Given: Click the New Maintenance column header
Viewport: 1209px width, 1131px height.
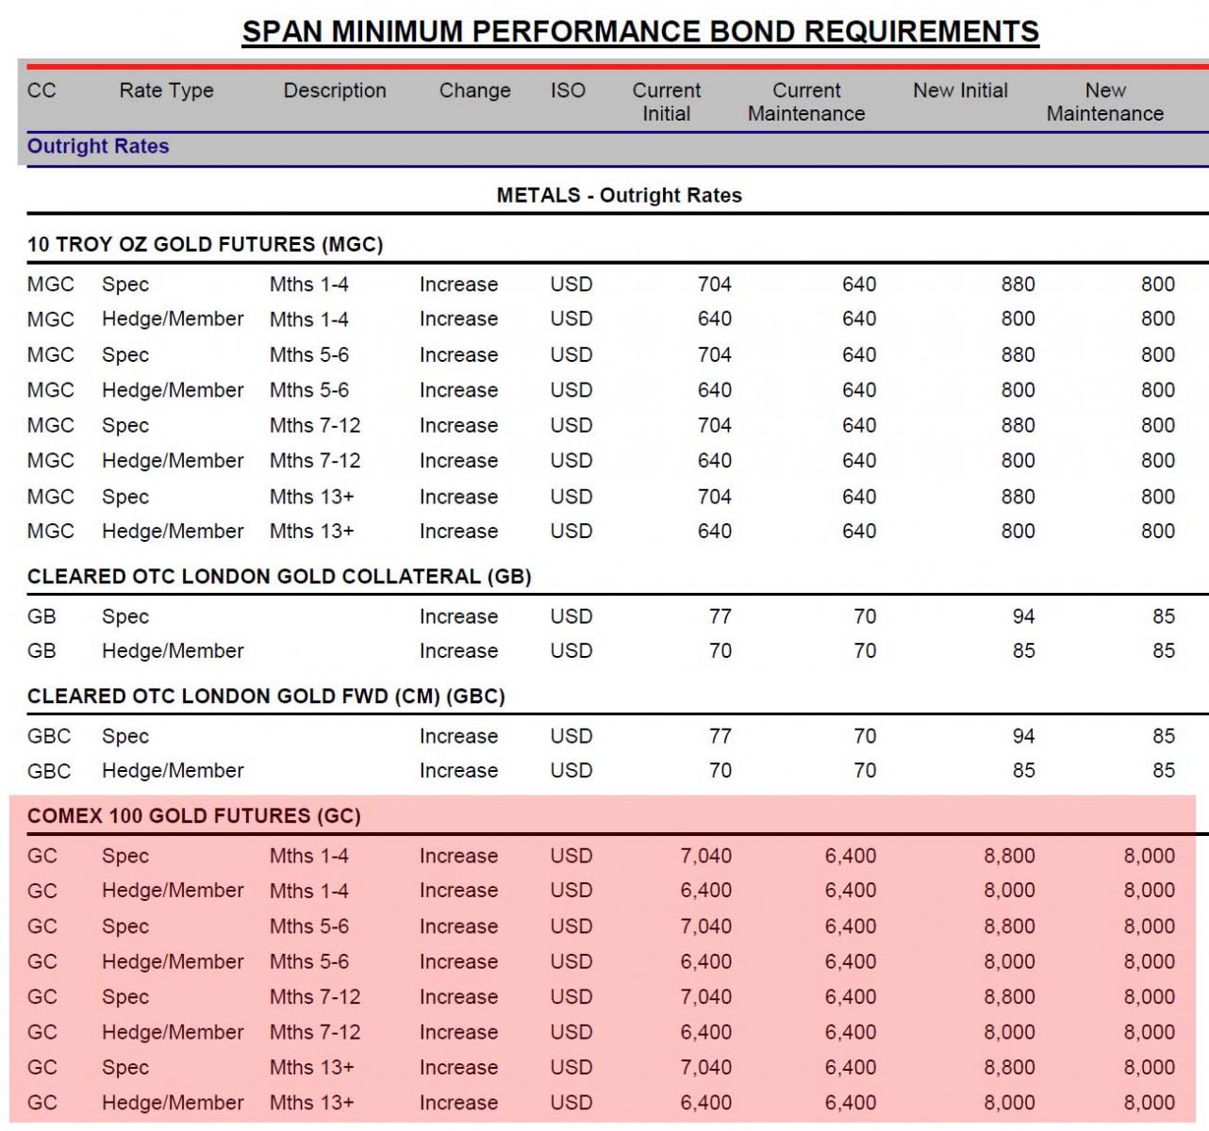Looking at the screenshot, I should coord(1105,102).
